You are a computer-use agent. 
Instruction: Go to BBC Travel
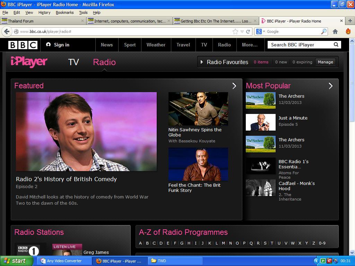183,45
